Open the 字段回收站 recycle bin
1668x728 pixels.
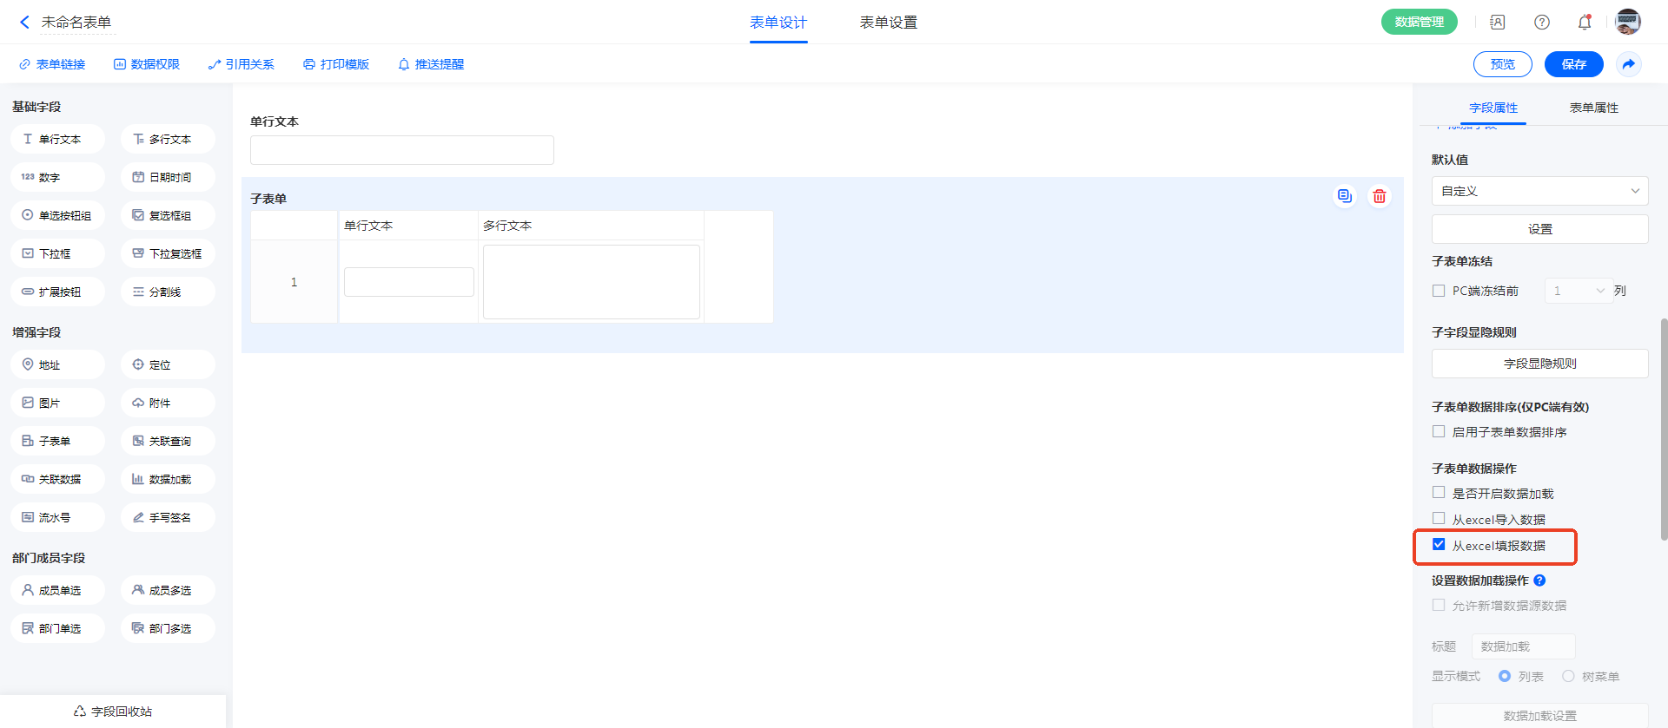(113, 712)
